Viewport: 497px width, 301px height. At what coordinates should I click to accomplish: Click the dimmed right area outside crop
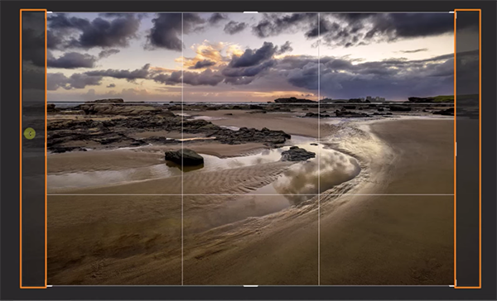(467, 149)
